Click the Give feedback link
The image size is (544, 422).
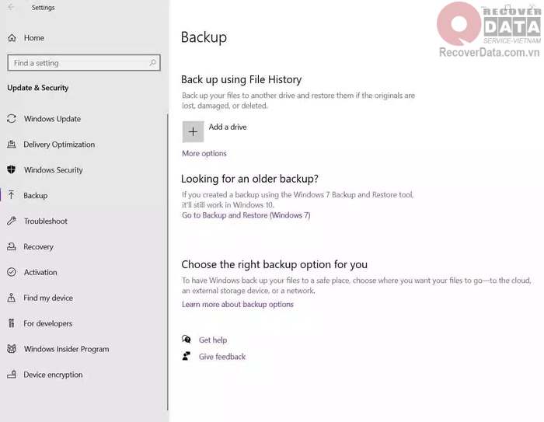222,357
